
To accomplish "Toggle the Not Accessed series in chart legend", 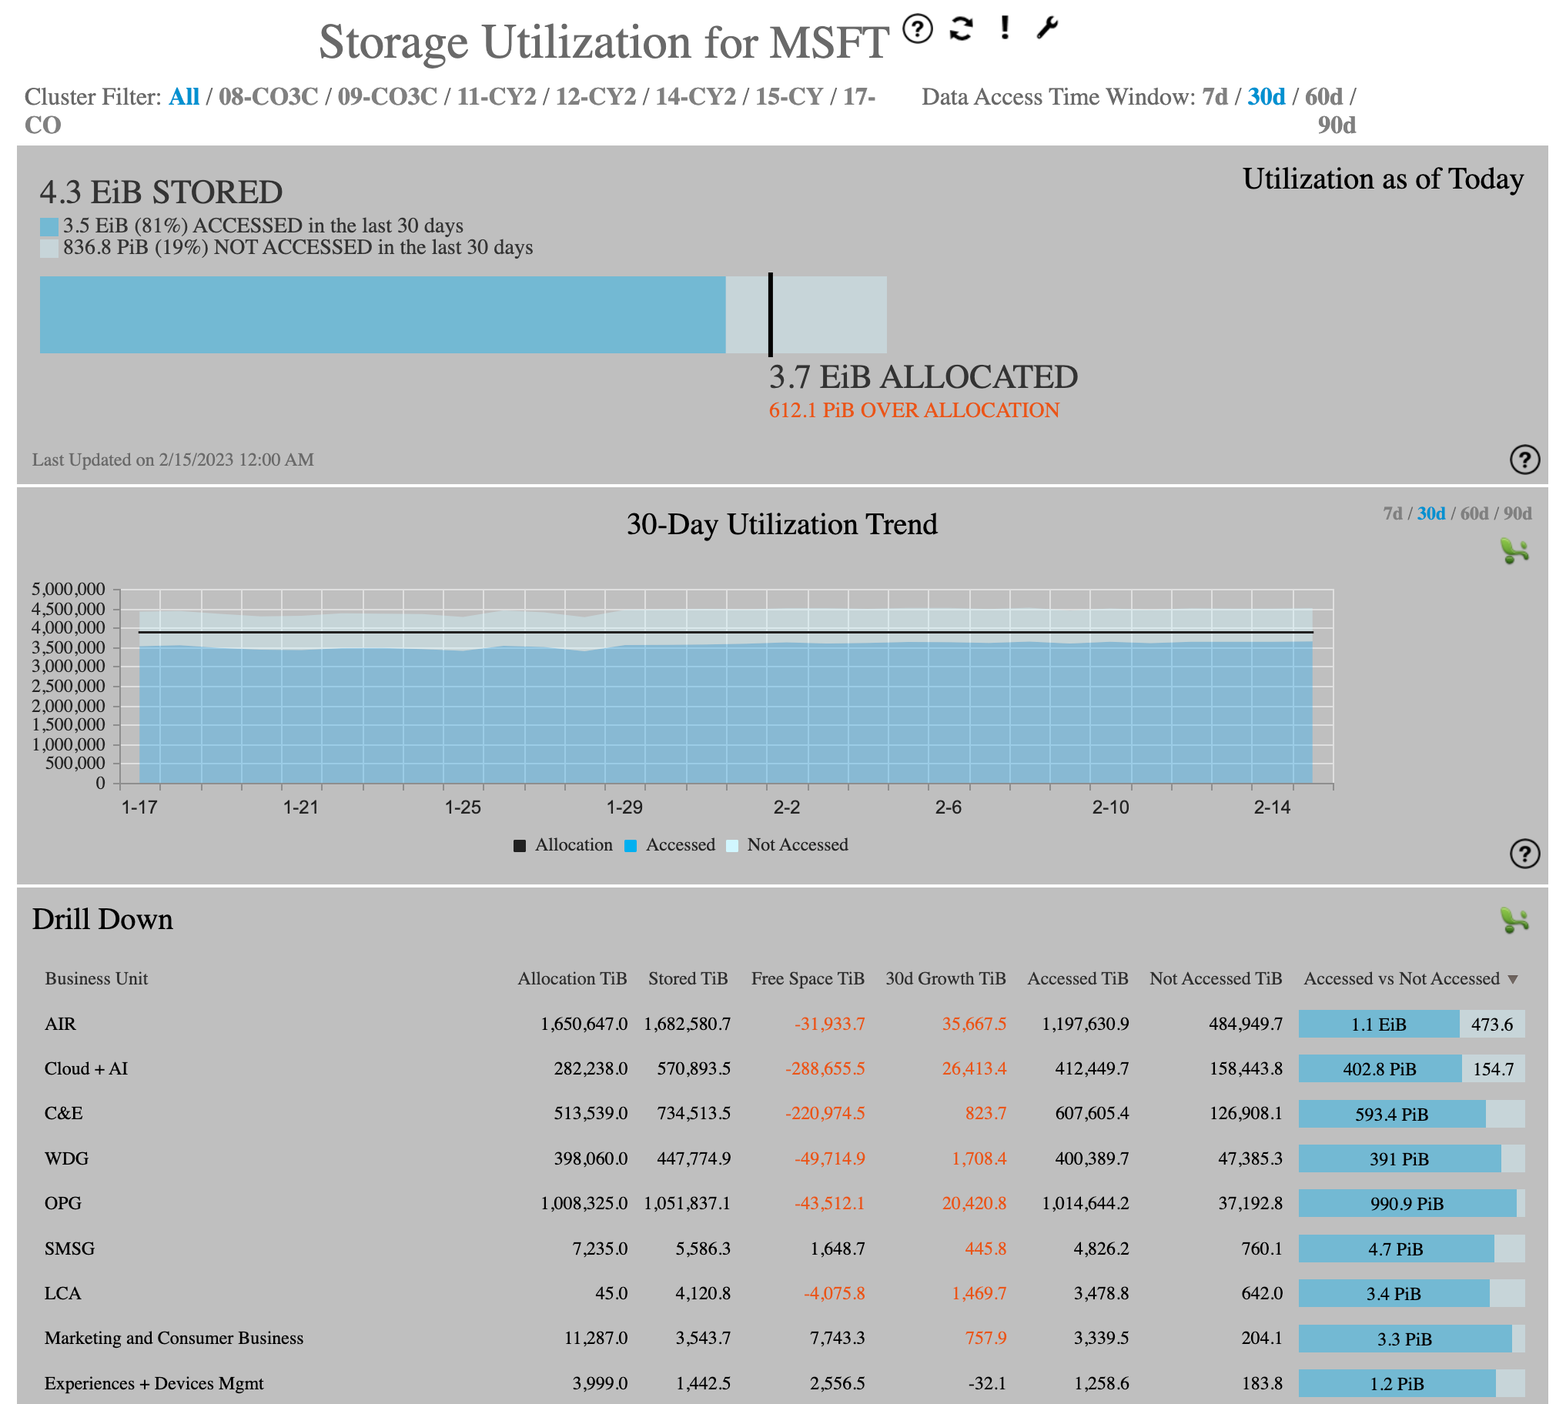I will 787,844.
